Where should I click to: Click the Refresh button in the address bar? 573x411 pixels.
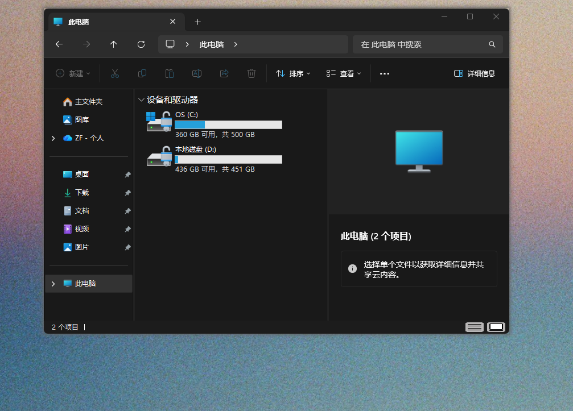click(141, 44)
